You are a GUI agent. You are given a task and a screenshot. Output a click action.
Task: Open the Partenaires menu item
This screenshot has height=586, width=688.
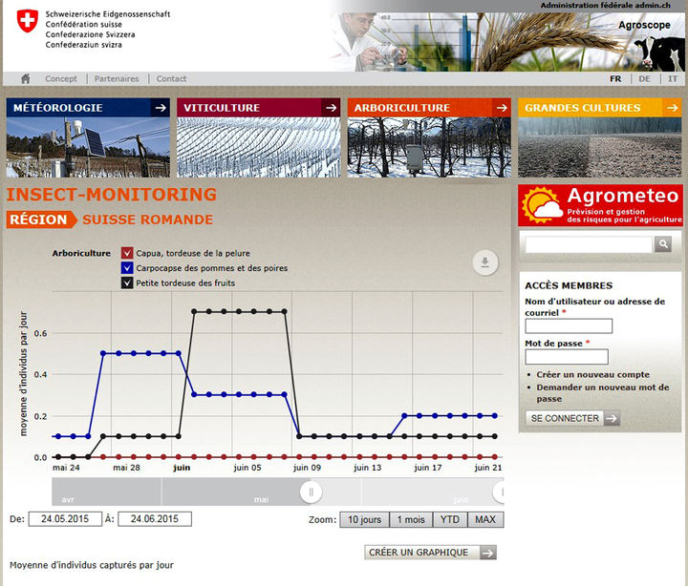pyautogui.click(x=117, y=78)
